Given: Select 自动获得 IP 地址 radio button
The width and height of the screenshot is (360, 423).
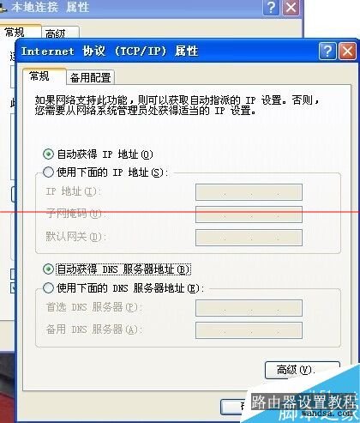Looking at the screenshot, I should (48, 154).
